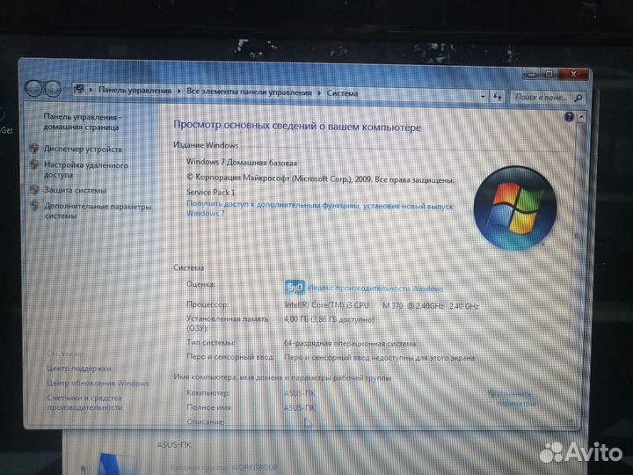Screen dimensions: 633x475
Task: Open "Панель управления - домашняя страница" link
Action: [x=82, y=121]
